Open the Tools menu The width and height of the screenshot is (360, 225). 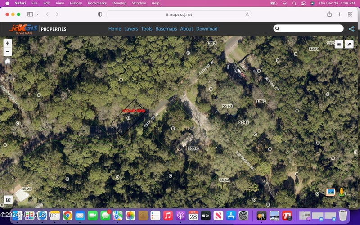[x=147, y=29]
